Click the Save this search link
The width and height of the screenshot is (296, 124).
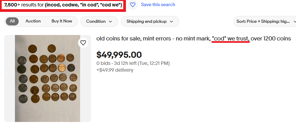click(158, 4)
